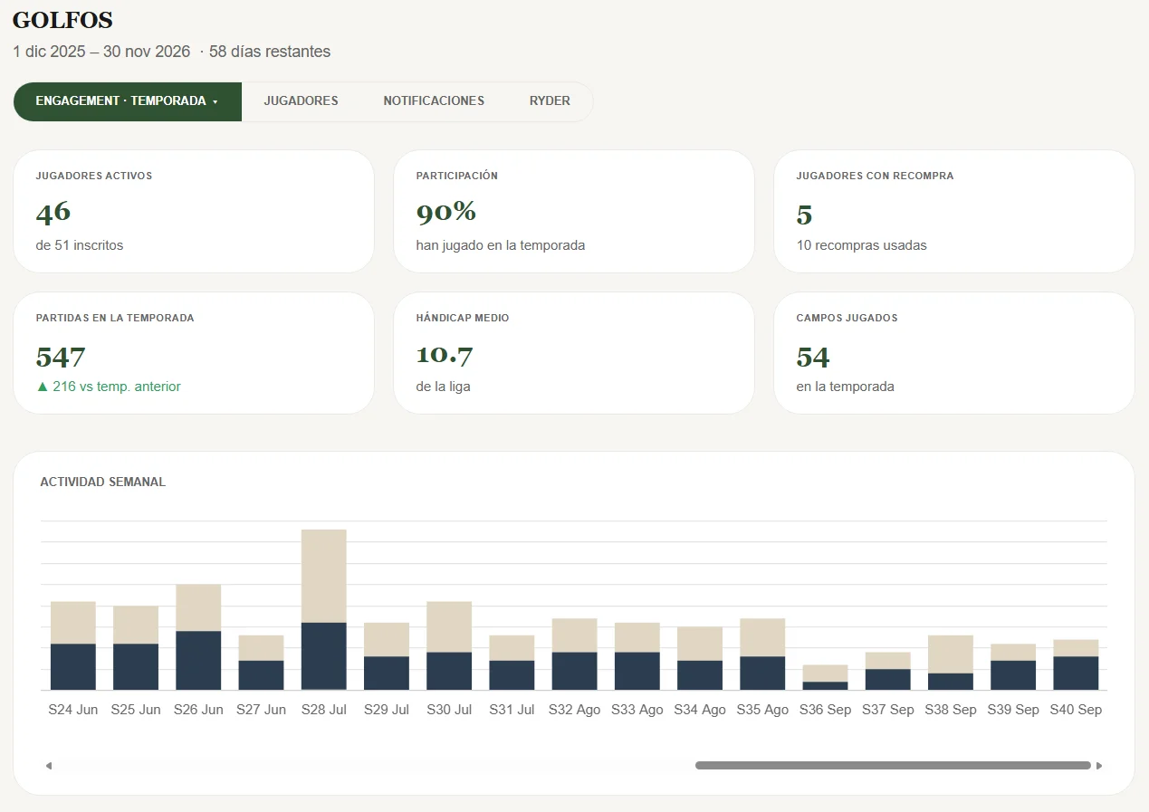Click the dark segment of the S40 Sep bar
Screen dimensions: 1149x812
[x=1076, y=673]
